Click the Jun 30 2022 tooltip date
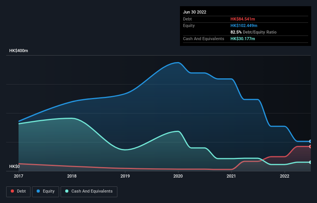The image size is (317, 203). [x=195, y=12]
